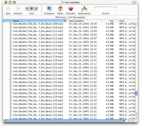Click the vertical scrollbar blue thumb
This screenshot has width=143, height=126.
point(136,93)
